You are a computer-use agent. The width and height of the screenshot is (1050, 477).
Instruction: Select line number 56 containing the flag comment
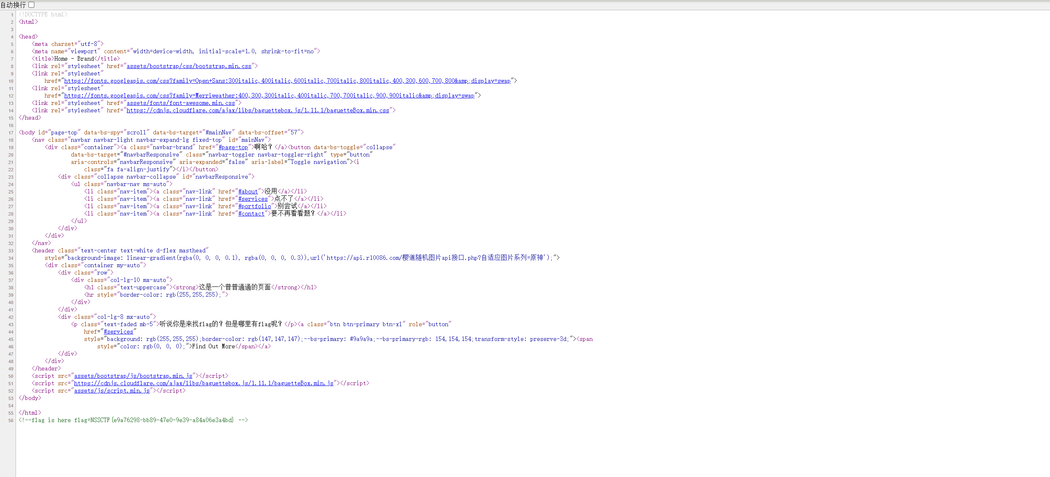coord(10,420)
